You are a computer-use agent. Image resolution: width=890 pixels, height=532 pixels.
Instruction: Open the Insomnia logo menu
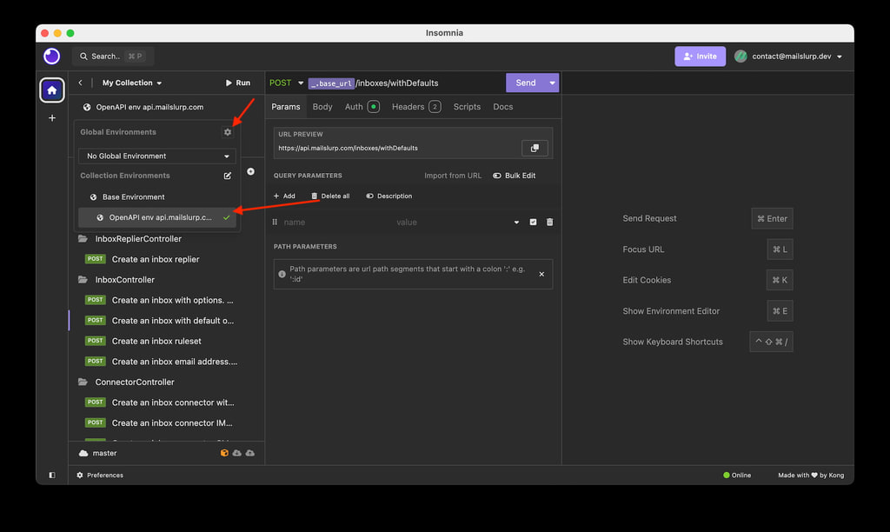[51, 57]
